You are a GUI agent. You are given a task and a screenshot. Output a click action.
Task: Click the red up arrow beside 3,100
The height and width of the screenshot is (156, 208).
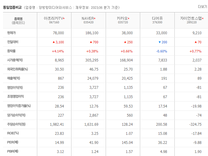tap(54, 42)
